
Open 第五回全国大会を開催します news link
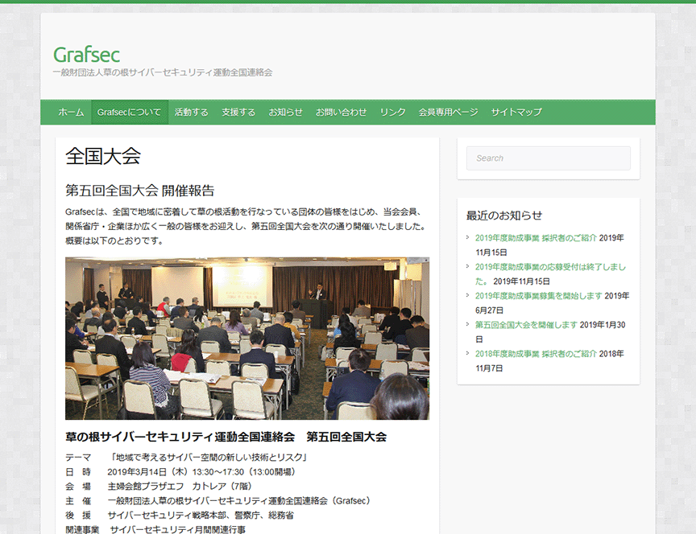526,325
